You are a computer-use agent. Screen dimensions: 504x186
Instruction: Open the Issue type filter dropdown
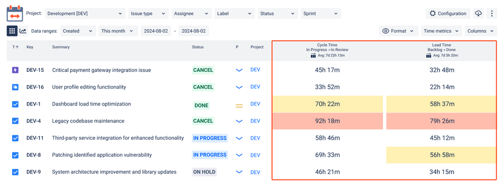148,14
